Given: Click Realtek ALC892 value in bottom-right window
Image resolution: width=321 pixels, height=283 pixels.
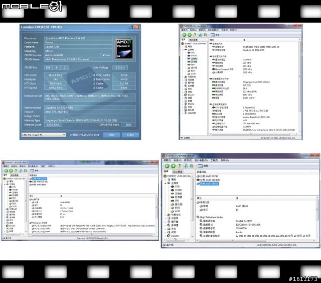Looking at the screenshot, I should pos(244,221).
